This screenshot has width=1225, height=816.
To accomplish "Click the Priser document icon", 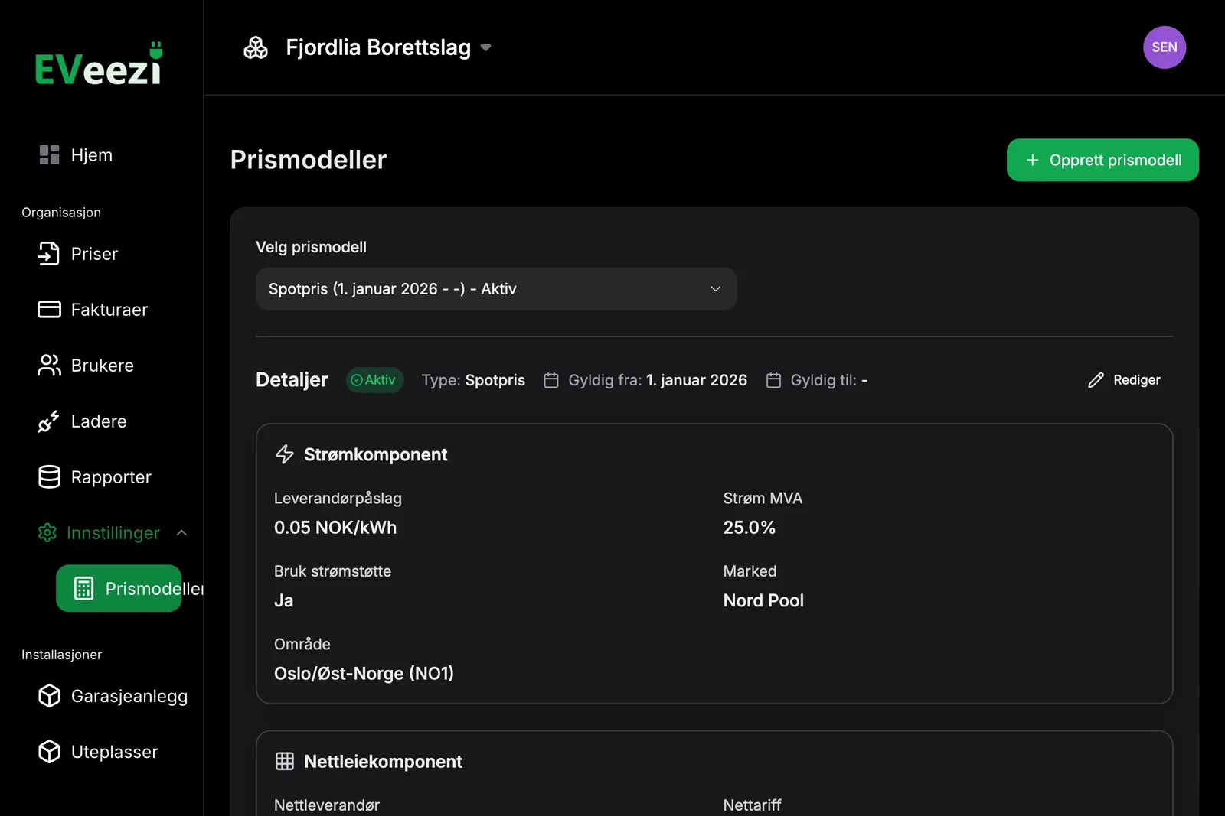I will pos(49,254).
